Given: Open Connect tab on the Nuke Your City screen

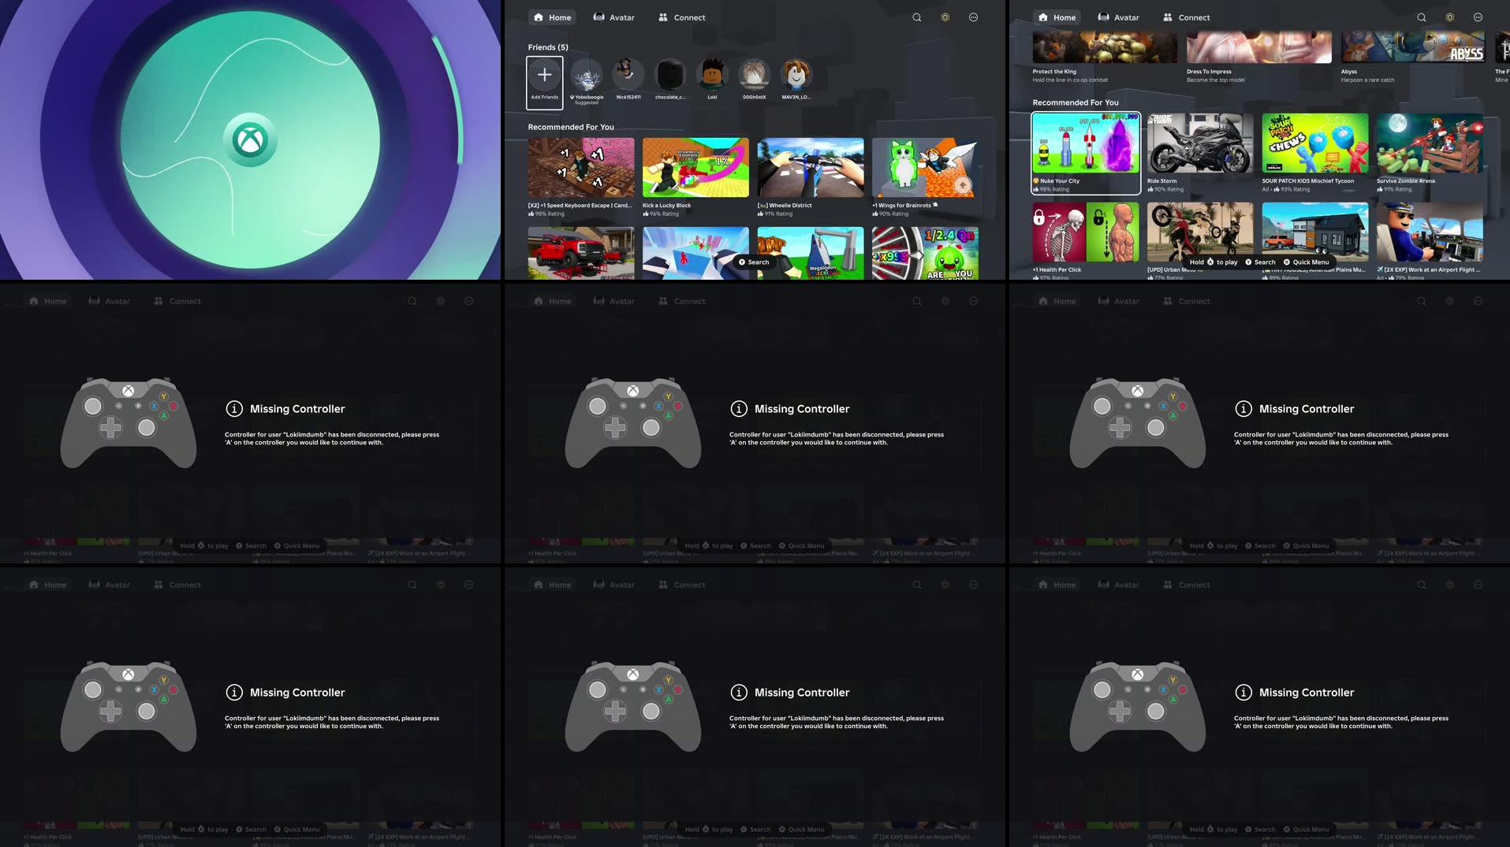Looking at the screenshot, I should click(1187, 17).
